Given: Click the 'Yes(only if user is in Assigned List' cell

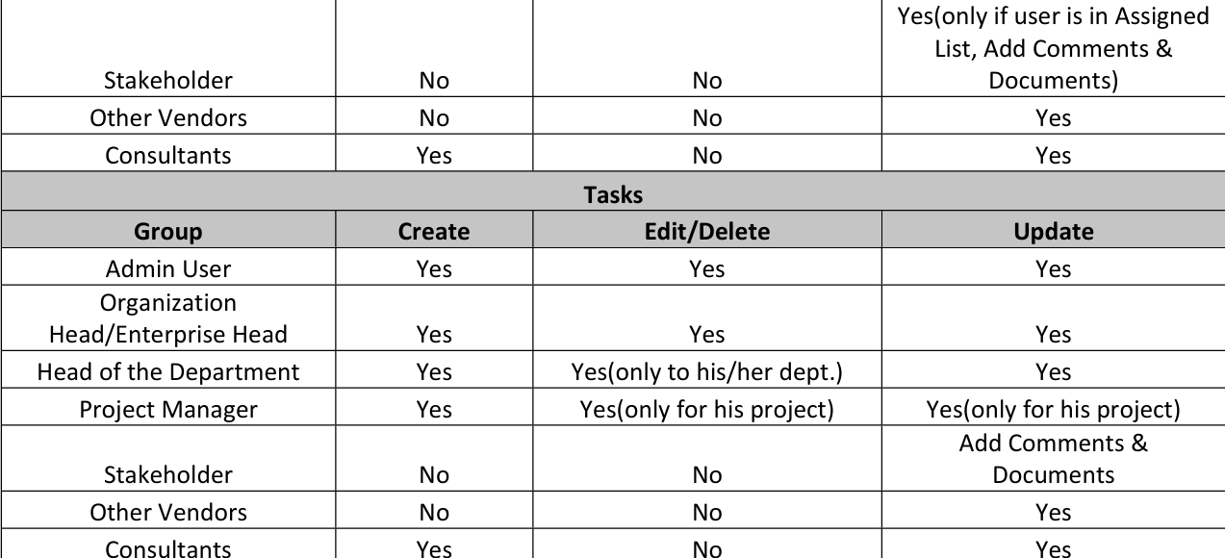Looking at the screenshot, I should coord(1053,48).
